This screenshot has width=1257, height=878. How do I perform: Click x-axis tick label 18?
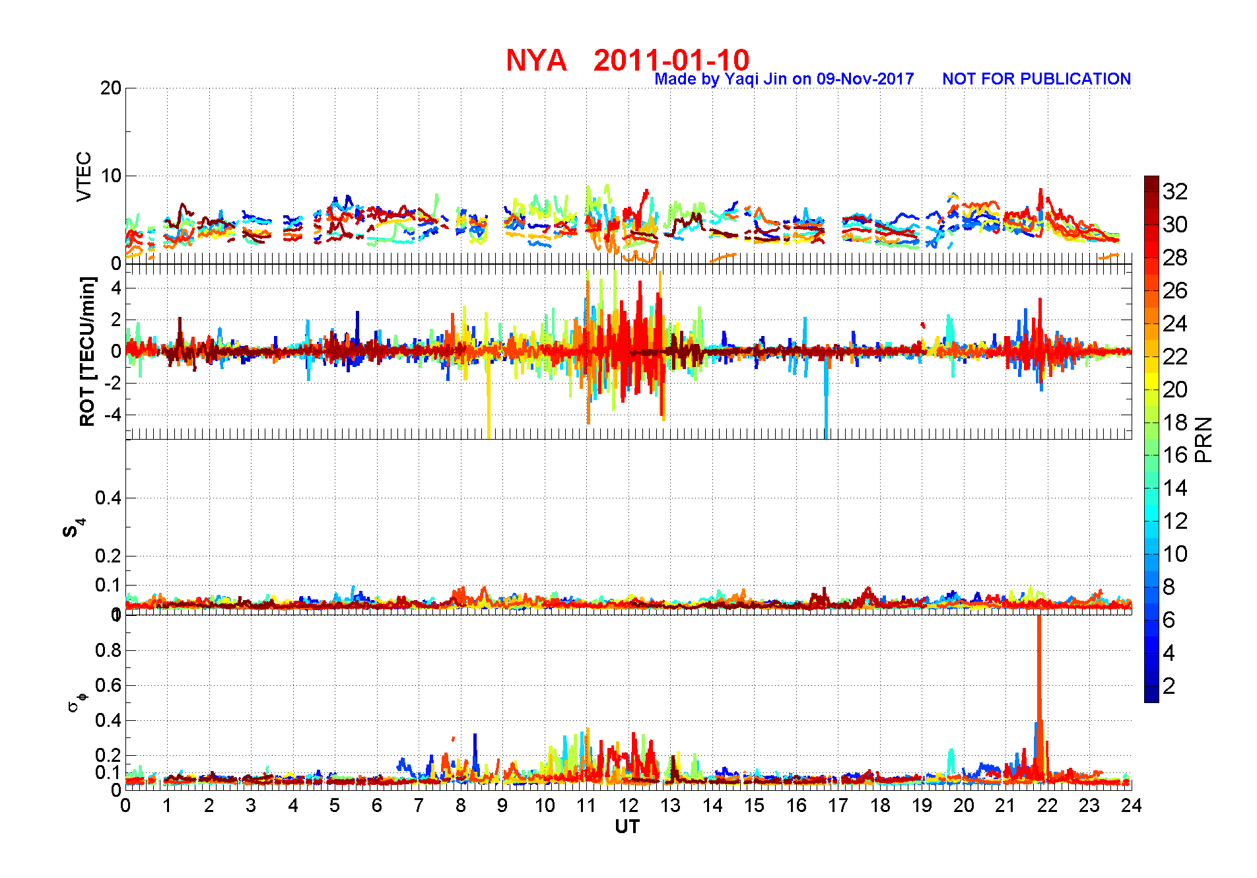(x=880, y=805)
